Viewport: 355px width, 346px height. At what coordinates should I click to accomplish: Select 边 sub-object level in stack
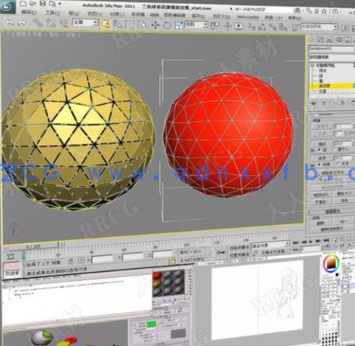tap(321, 75)
